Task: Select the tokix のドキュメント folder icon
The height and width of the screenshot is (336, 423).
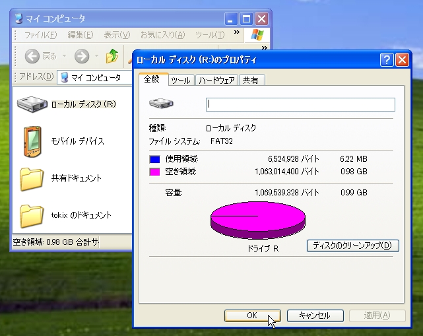Action: tap(32, 216)
